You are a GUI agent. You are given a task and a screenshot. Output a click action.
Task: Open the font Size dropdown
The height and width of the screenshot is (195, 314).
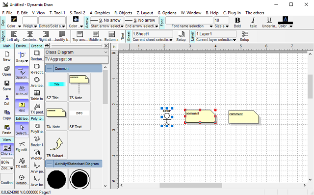[227, 26]
